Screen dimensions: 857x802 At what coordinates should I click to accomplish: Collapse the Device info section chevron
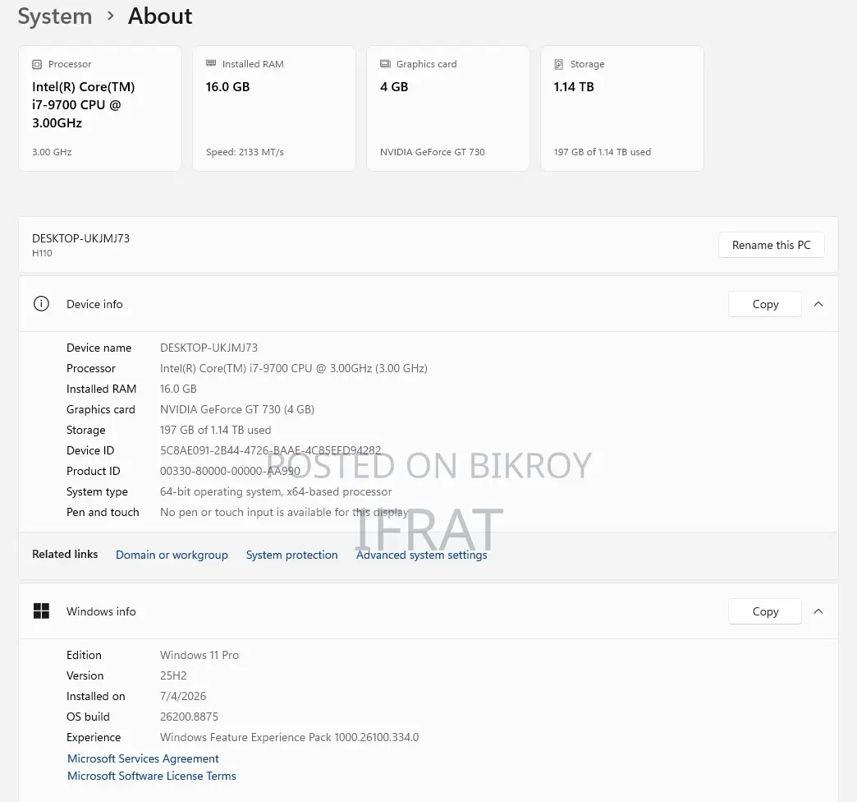click(x=818, y=304)
